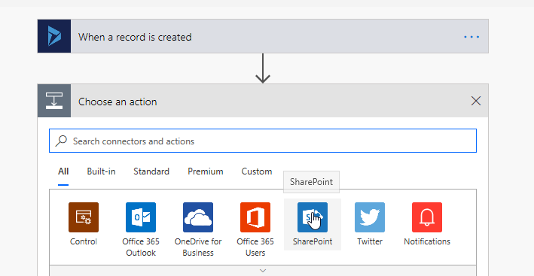The height and width of the screenshot is (276, 534).
Task: Switch to the Built-in tab
Action: coord(101,171)
